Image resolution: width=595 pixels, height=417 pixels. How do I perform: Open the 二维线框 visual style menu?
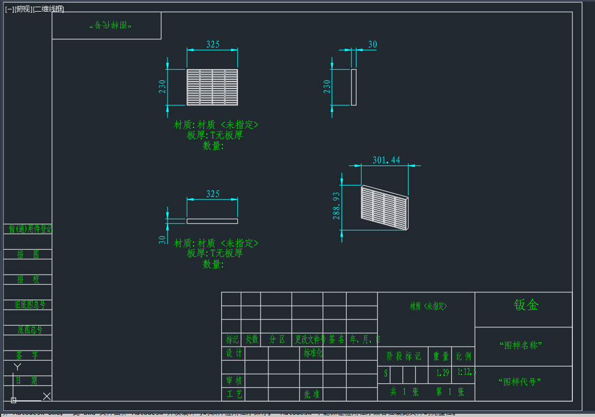49,9
